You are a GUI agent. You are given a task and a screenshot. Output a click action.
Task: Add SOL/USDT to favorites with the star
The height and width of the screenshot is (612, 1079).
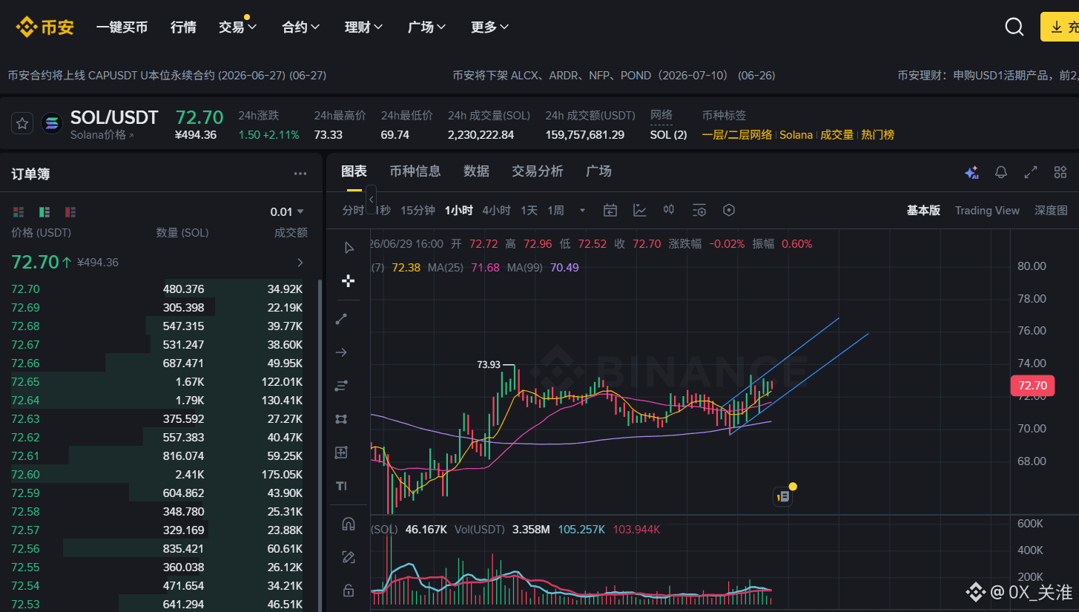[22, 123]
